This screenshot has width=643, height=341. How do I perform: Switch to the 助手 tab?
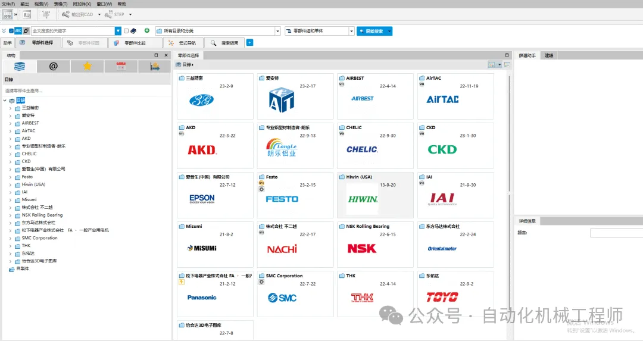coord(8,43)
